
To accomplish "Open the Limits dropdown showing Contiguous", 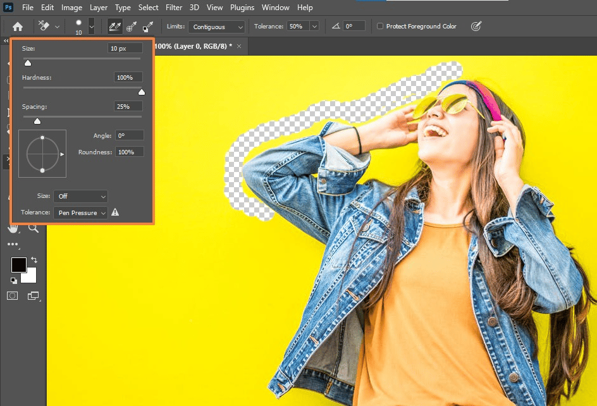I will tap(216, 27).
